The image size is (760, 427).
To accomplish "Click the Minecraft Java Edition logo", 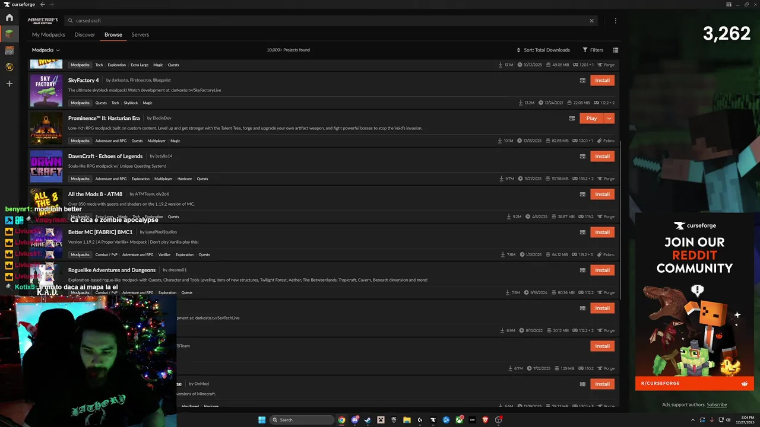I will 43,21.
